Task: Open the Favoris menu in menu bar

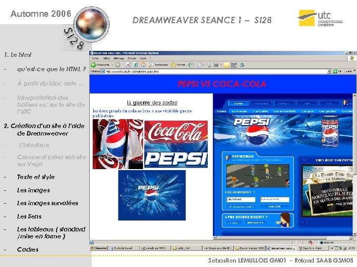Action: click(132, 58)
